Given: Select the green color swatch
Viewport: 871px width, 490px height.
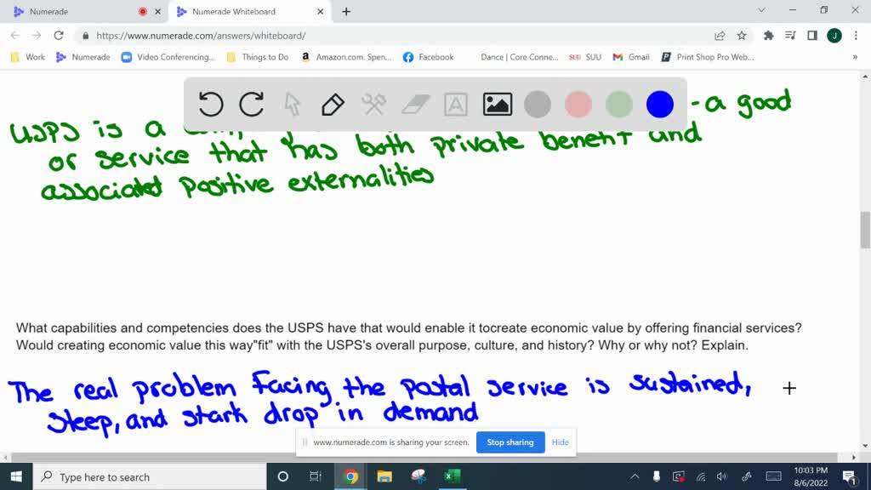Looking at the screenshot, I should tap(618, 104).
